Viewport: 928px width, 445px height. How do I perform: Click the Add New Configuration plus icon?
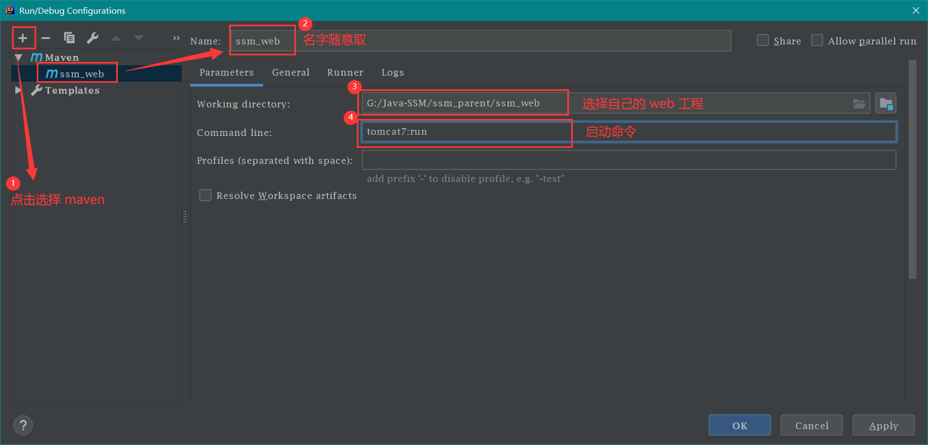(x=22, y=38)
